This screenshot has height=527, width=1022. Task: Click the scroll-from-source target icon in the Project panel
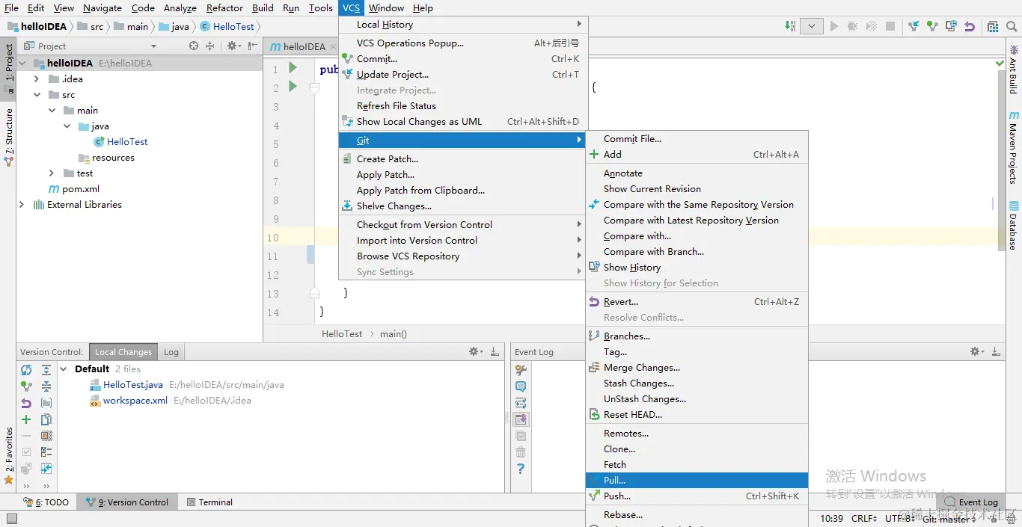[194, 46]
